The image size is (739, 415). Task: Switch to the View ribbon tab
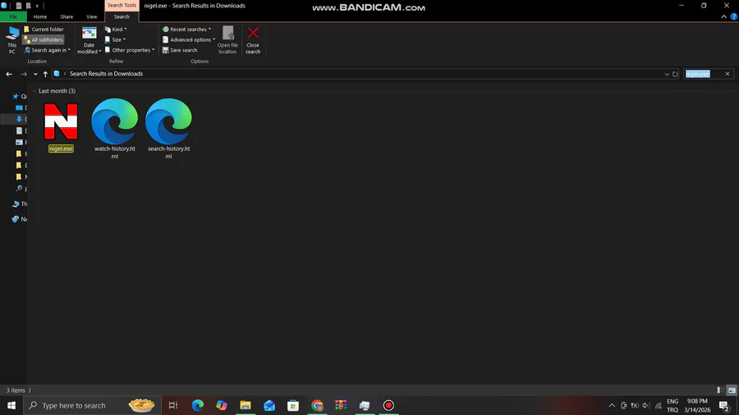pos(91,16)
